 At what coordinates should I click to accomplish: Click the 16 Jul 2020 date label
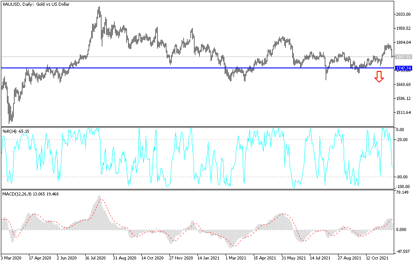tap(95, 258)
